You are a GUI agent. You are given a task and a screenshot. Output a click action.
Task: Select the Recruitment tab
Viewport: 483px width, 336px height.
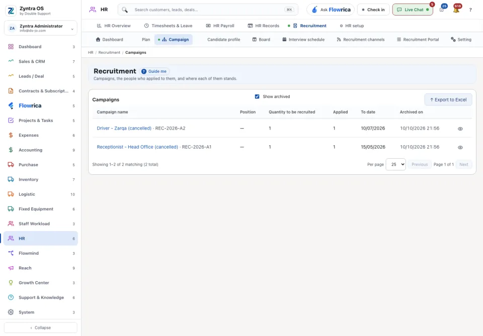click(309, 26)
